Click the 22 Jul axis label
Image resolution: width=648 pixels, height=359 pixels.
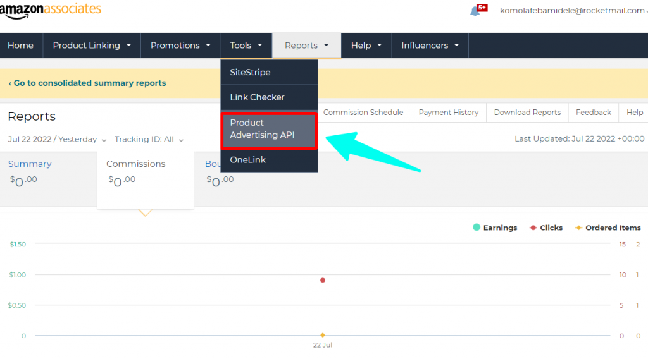click(x=323, y=345)
